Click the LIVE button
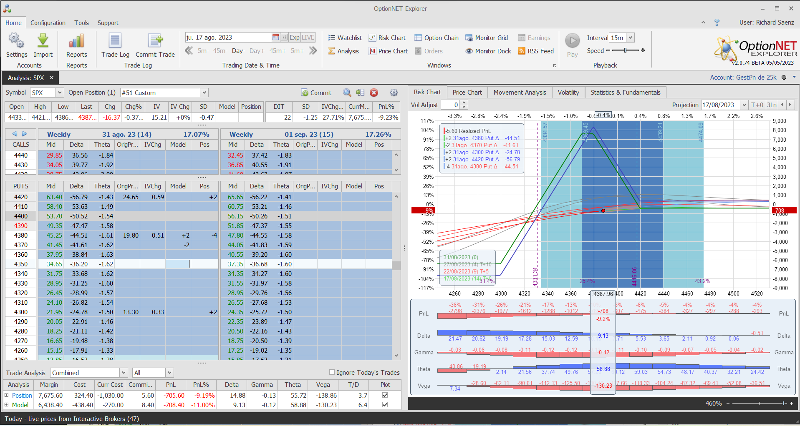The image size is (800, 426). coord(308,38)
